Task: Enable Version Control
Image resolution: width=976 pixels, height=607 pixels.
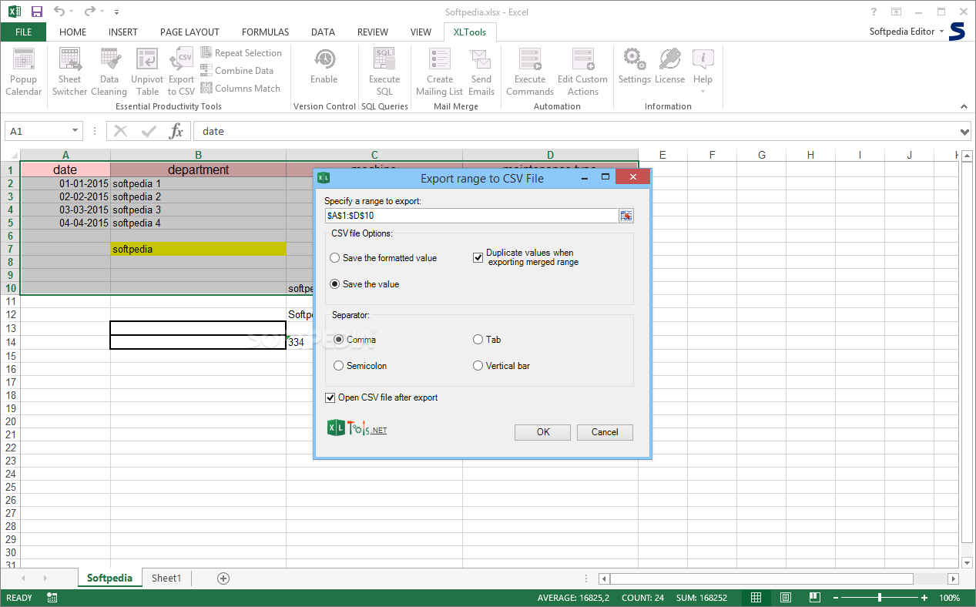Action: pyautogui.click(x=324, y=67)
